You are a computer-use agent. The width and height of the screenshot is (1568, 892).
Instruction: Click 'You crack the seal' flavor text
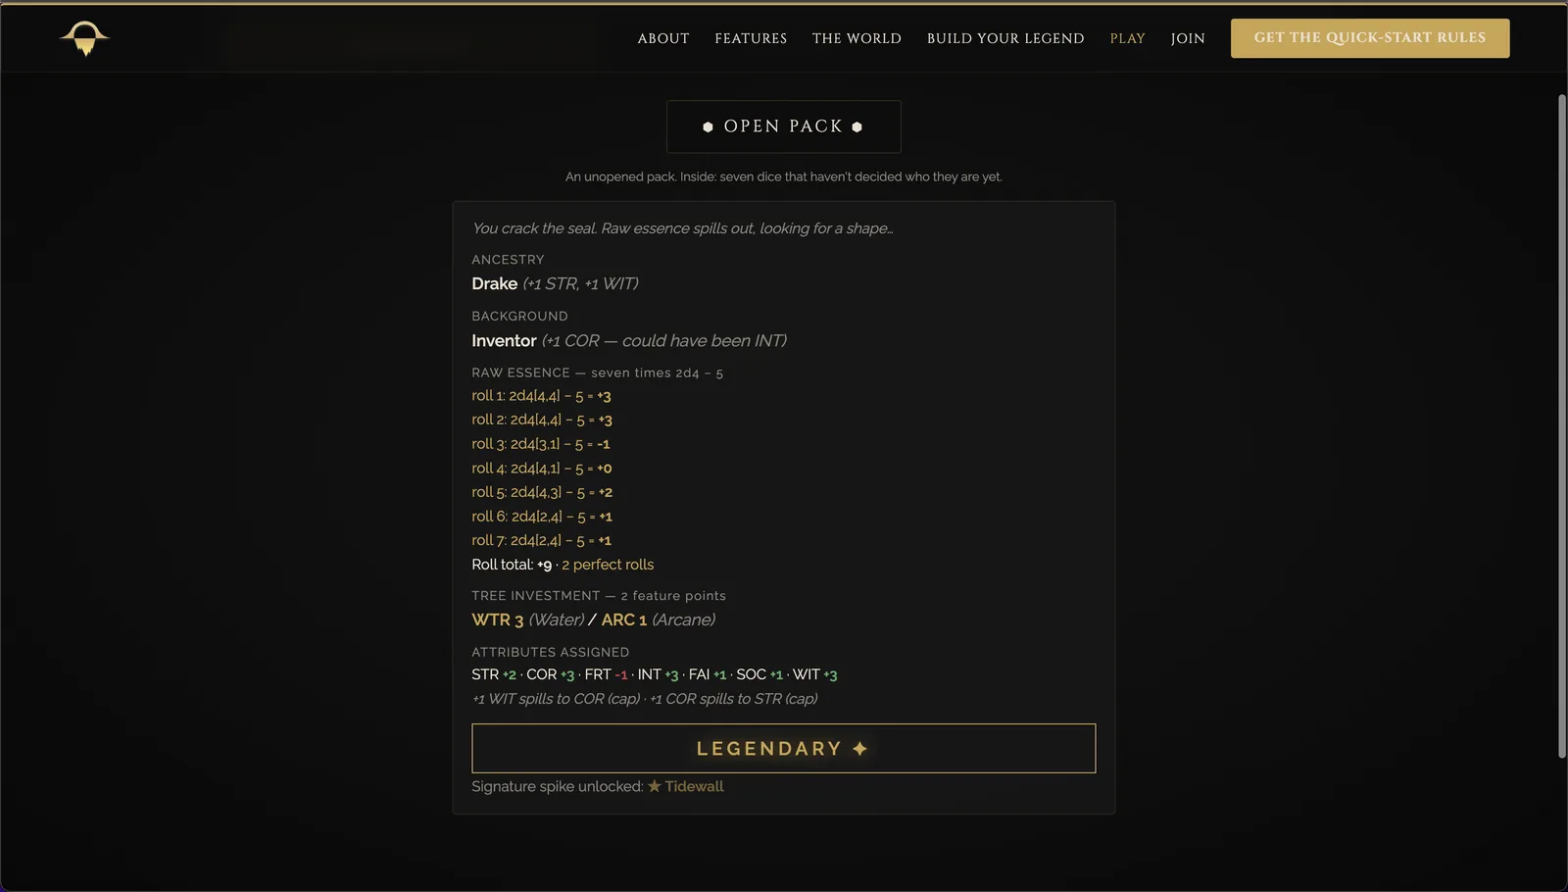682,228
